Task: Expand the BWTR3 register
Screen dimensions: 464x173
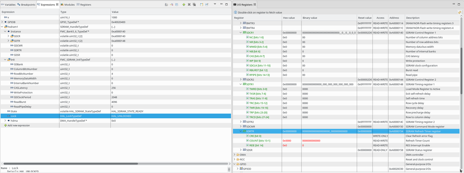Action: point(241,23)
